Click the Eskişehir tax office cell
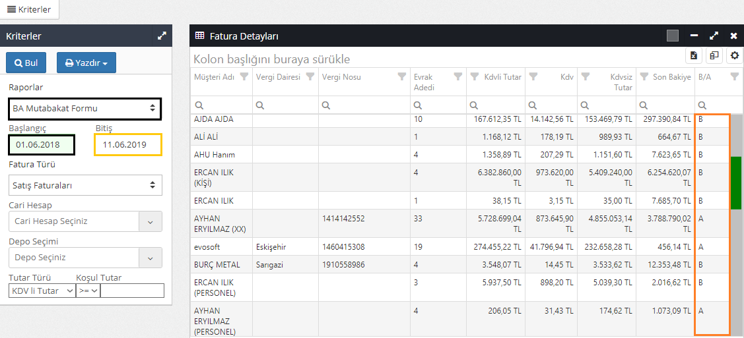Image resolution: width=744 pixels, height=338 pixels. click(285, 246)
